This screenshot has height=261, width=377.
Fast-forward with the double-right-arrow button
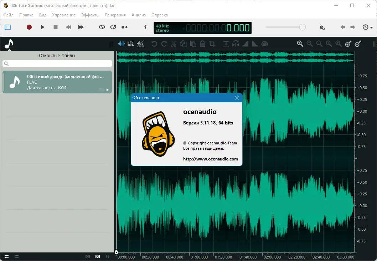point(81,27)
